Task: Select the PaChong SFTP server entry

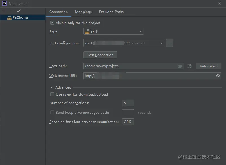Action: tap(23, 17)
